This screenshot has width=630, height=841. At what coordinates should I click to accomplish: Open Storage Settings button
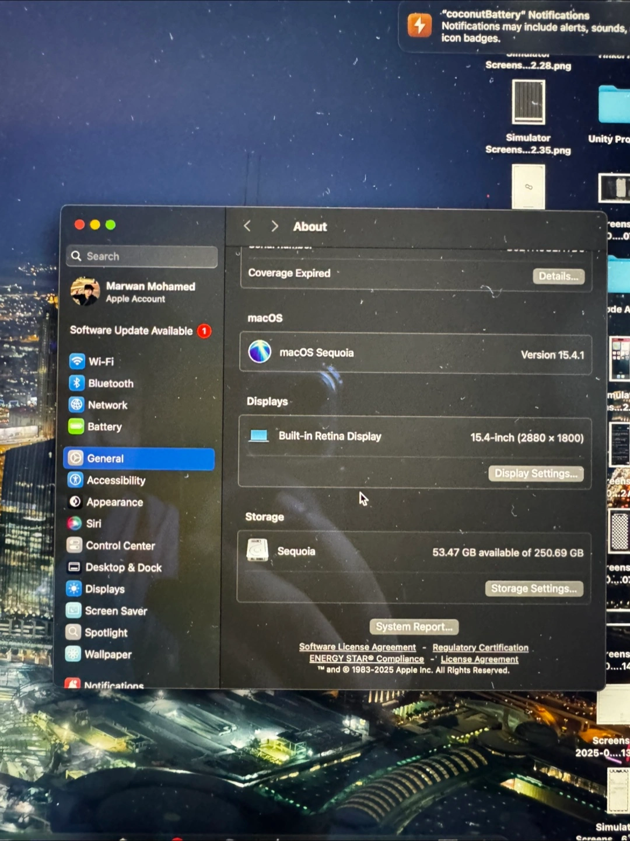(x=534, y=589)
